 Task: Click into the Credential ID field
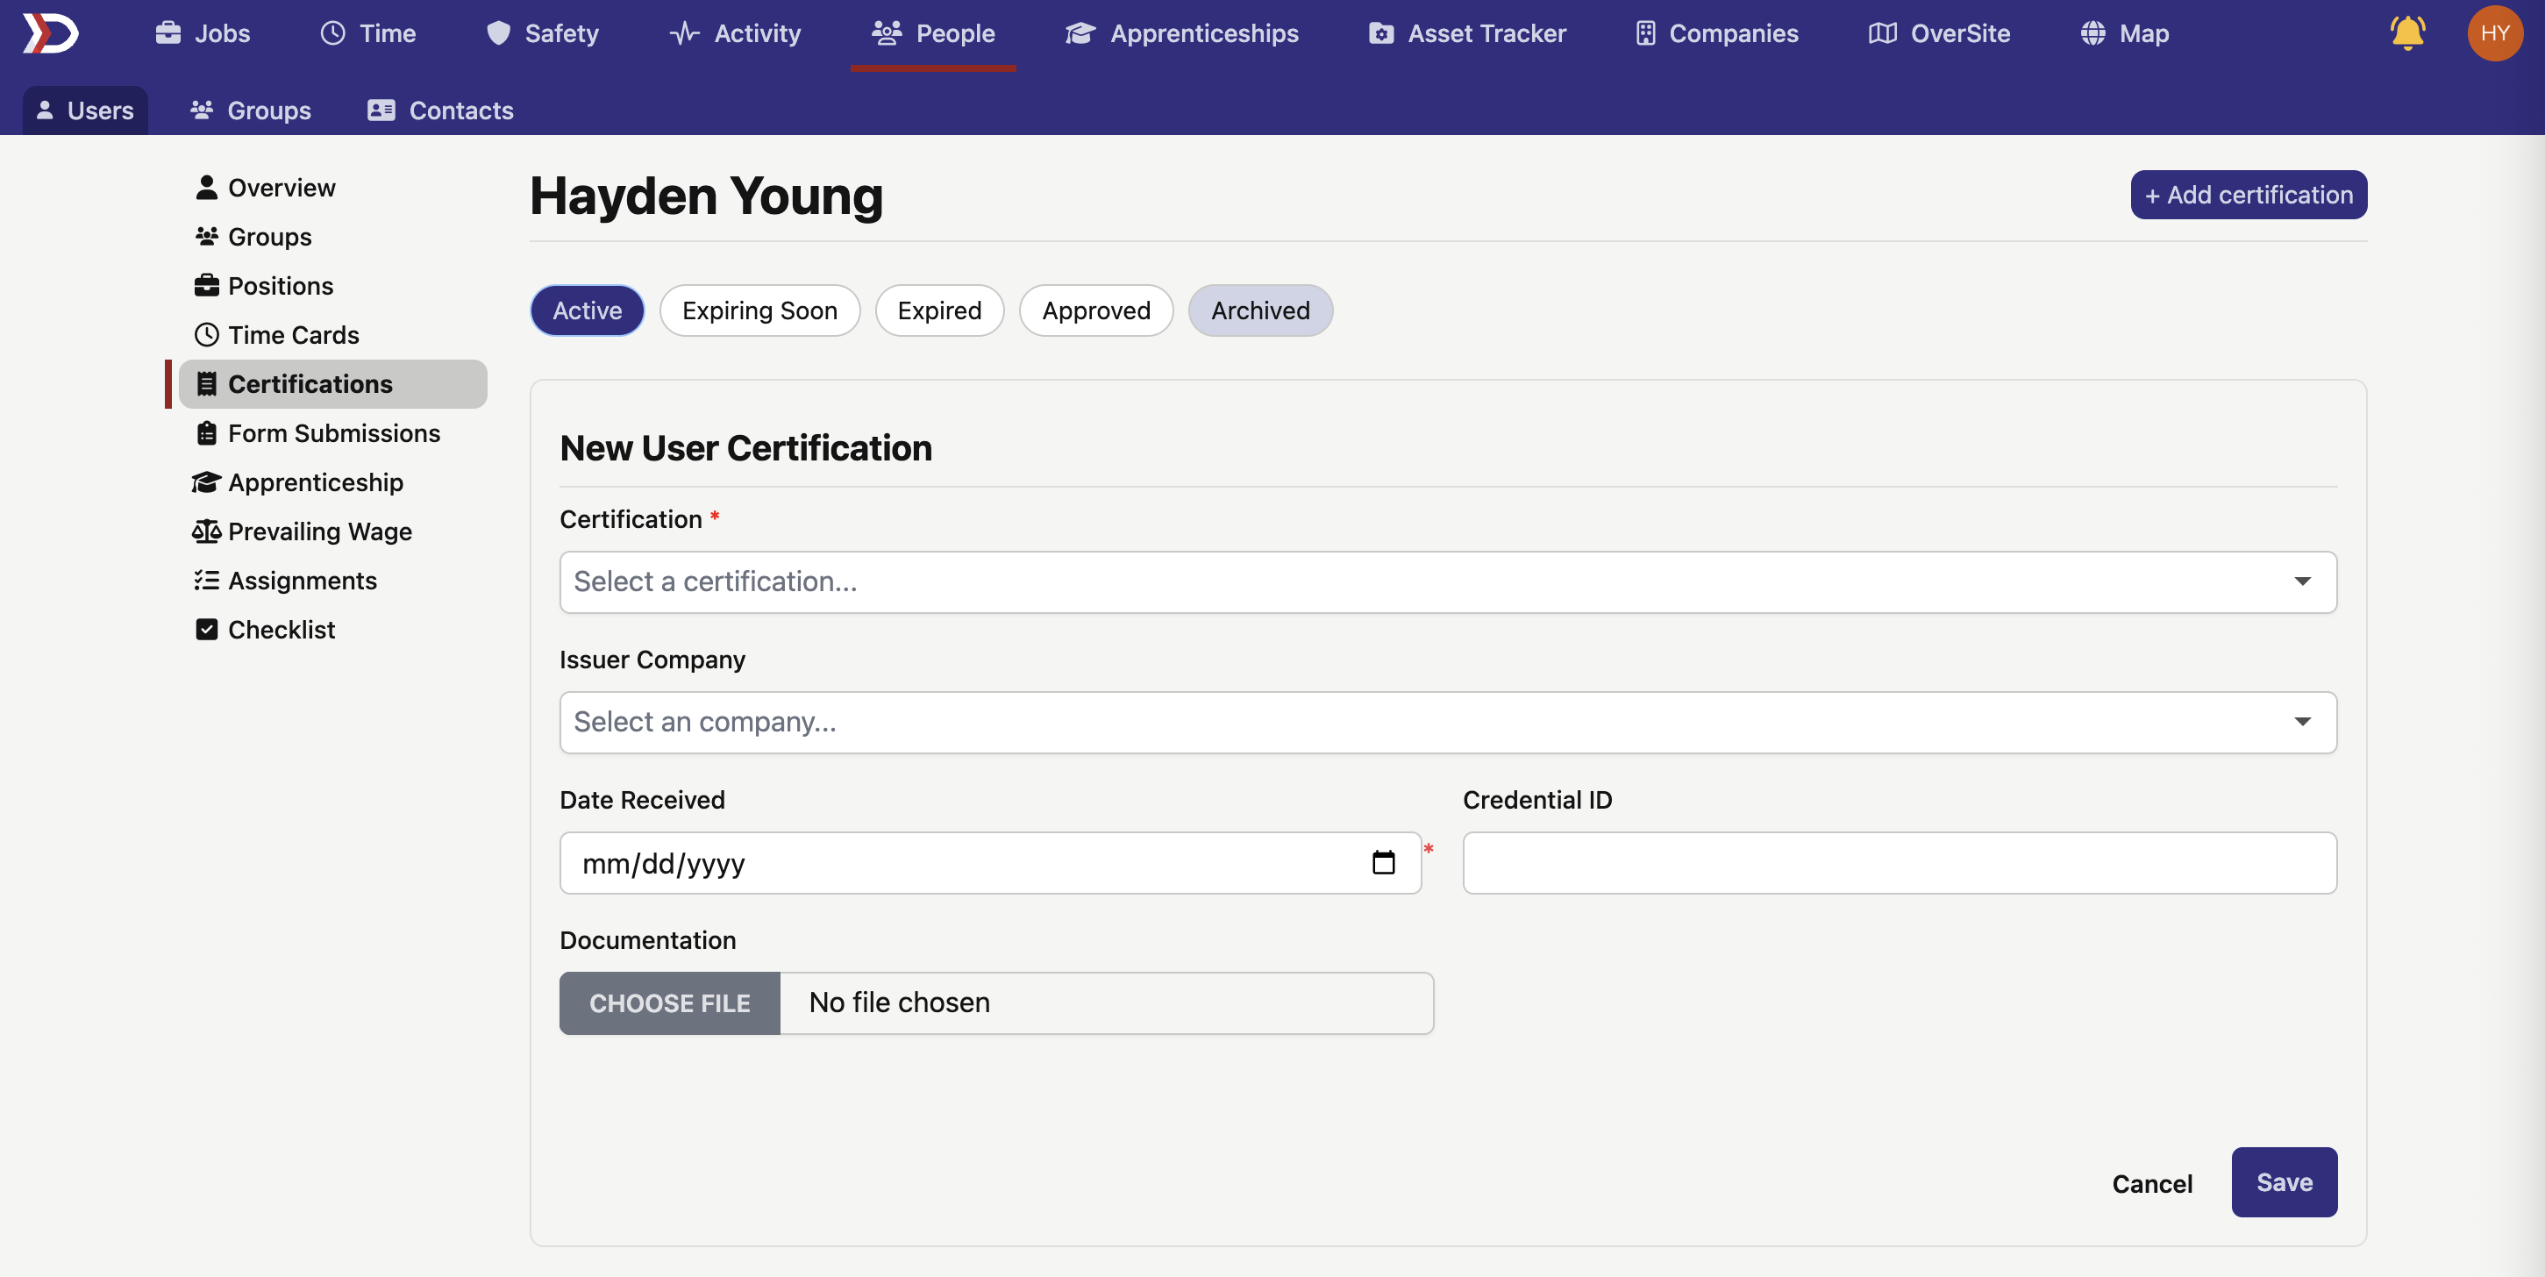pos(1898,863)
